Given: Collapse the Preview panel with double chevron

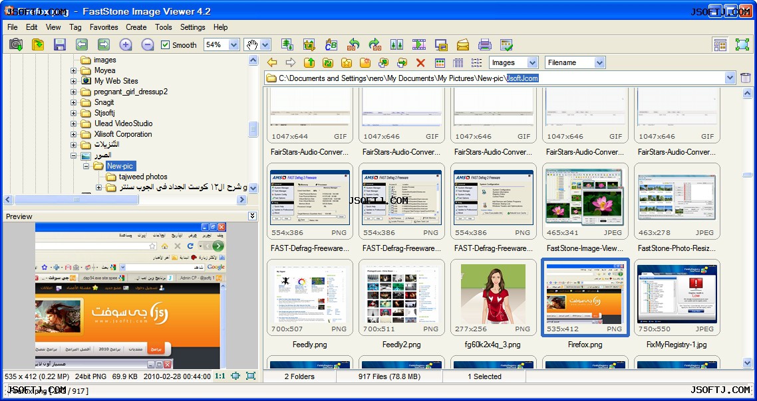Looking at the screenshot, I should point(253,216).
